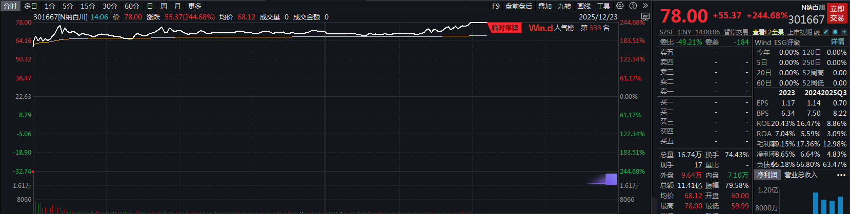Screen dimensions: 850x214
Task: Toggle the 叠加 overlay option
Action: [544, 6]
